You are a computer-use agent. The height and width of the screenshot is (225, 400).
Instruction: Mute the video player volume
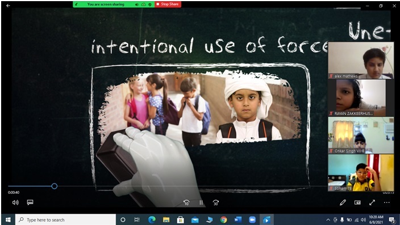point(15,202)
